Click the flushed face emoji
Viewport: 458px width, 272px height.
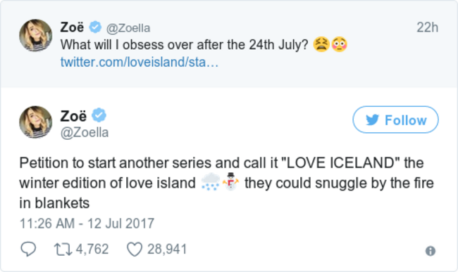(340, 44)
